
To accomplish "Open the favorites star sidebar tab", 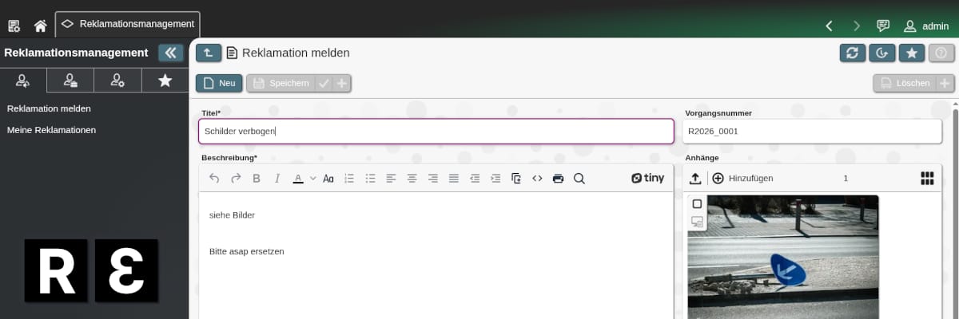I will tap(165, 81).
